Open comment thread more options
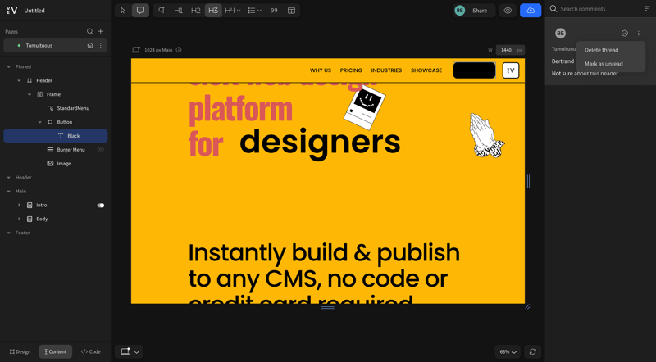This screenshot has width=656, height=362. [639, 33]
